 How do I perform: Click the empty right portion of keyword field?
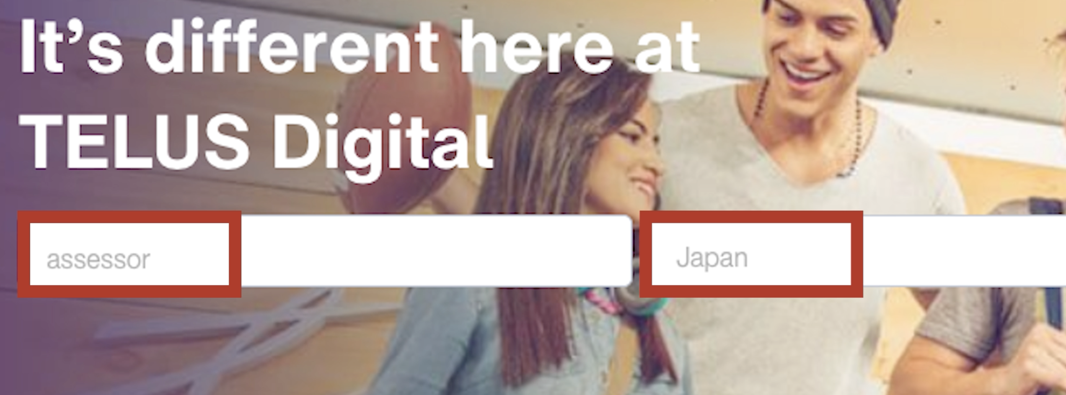point(436,251)
